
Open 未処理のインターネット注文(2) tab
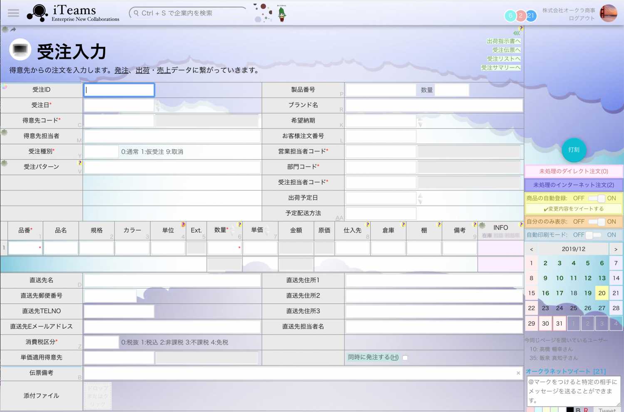point(573,185)
